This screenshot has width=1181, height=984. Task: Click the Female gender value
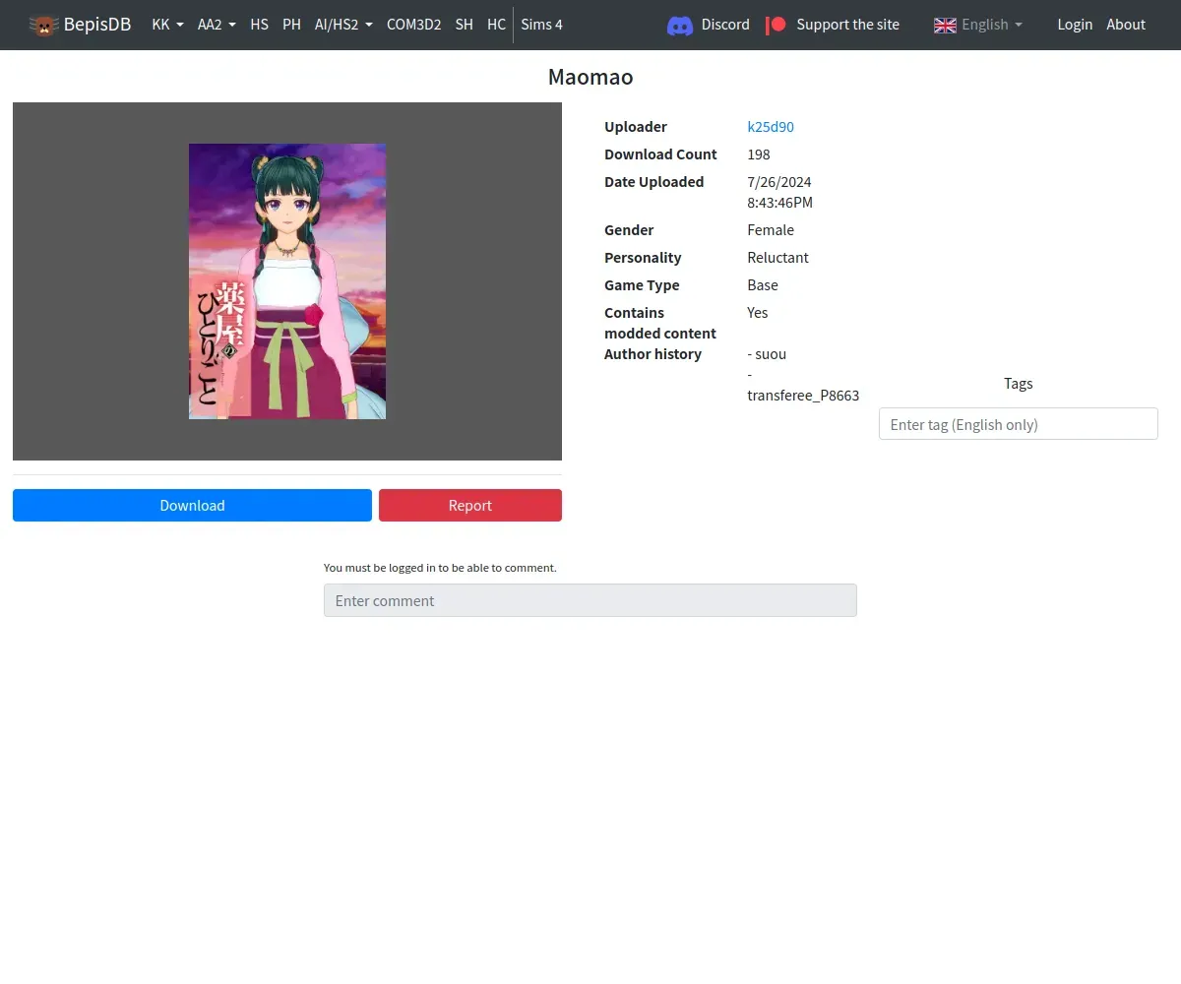[771, 230]
